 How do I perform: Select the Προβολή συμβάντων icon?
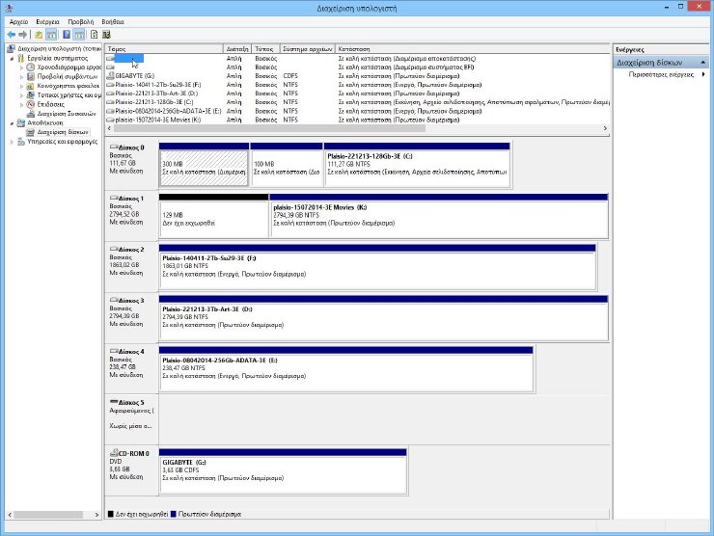(31, 76)
